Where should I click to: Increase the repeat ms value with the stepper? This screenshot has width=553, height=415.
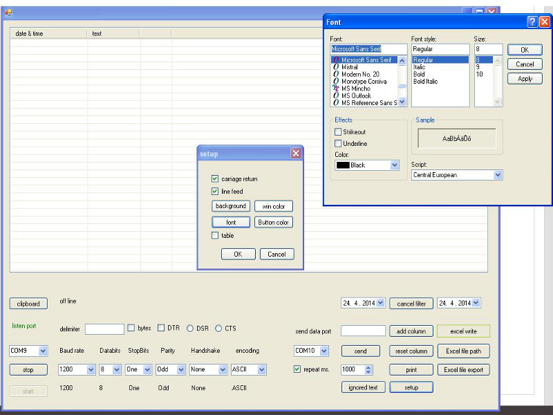368,367
